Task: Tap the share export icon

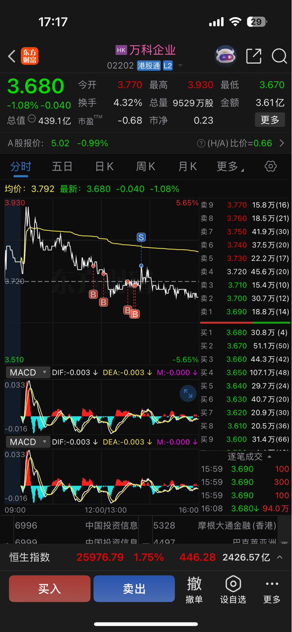Action: [254, 56]
